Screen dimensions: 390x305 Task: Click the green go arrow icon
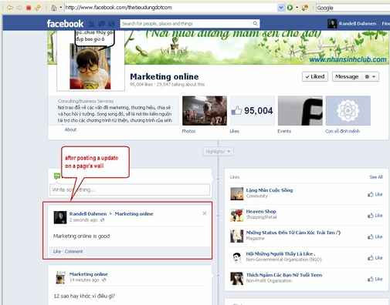(x=290, y=8)
